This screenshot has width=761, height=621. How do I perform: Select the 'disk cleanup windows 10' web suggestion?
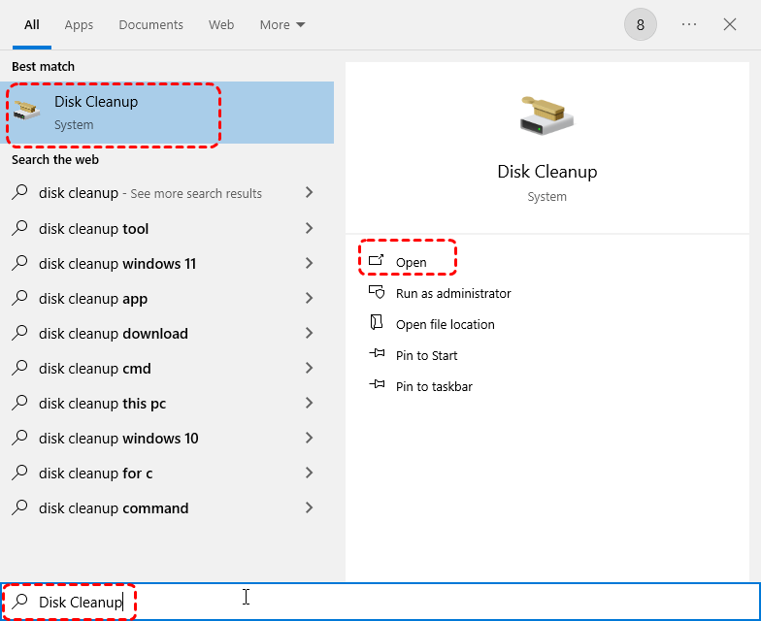coord(118,439)
